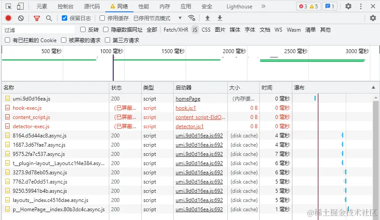This screenshot has width=380, height=220.
Task: Switch to the 控制台 tab
Action: click(x=65, y=6)
